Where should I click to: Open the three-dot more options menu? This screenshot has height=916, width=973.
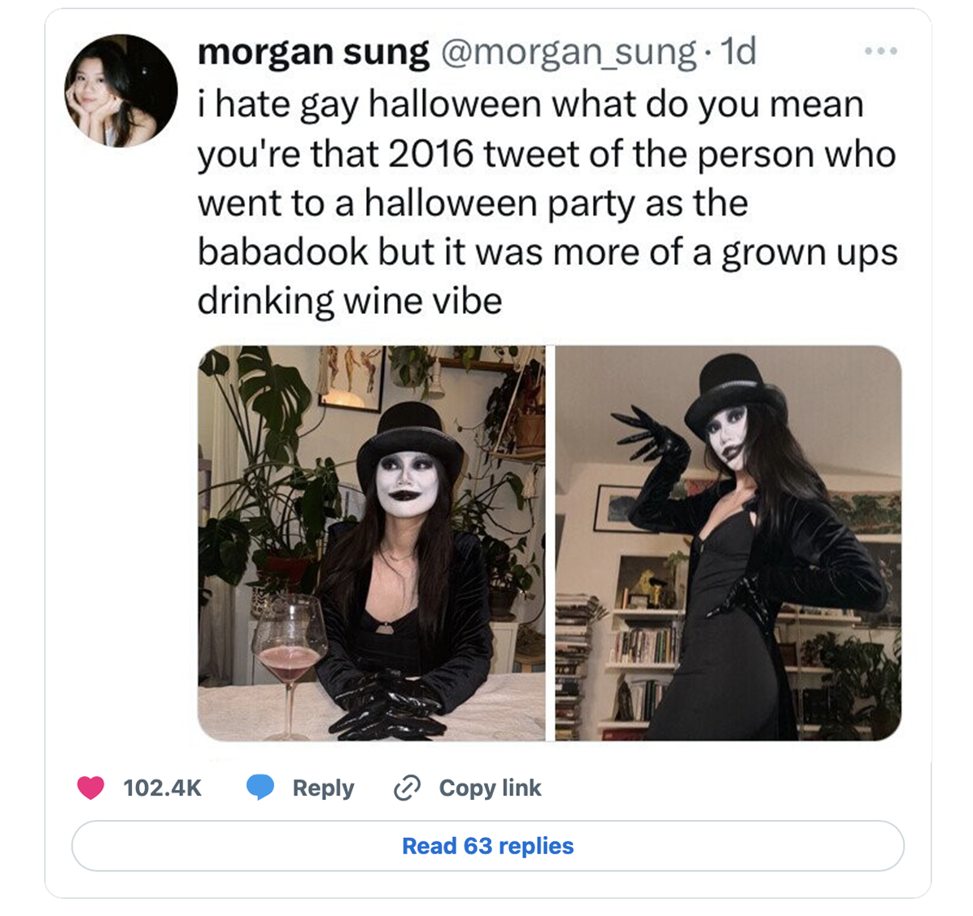click(881, 51)
